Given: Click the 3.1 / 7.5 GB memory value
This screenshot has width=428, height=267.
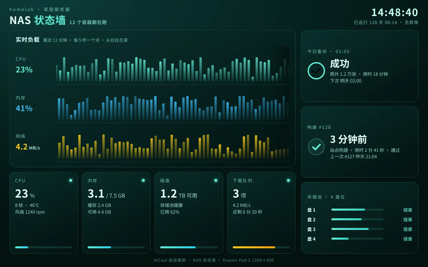Looking at the screenshot, I should [x=106, y=194].
